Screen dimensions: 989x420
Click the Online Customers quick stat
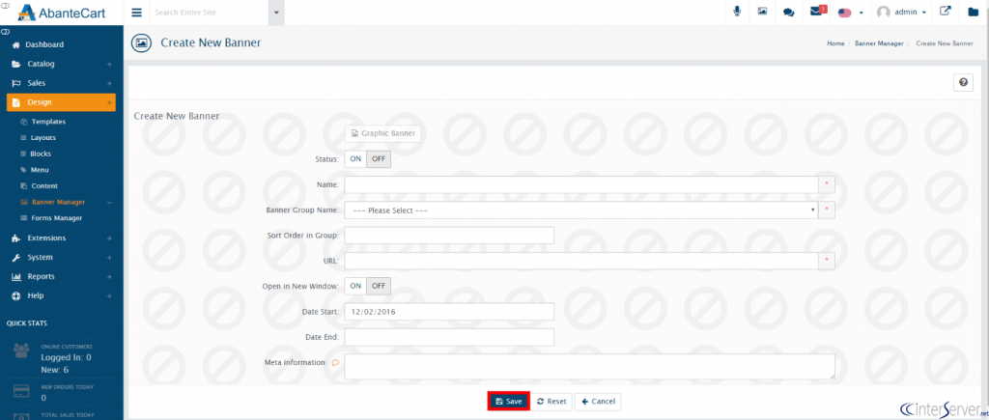tap(61, 358)
